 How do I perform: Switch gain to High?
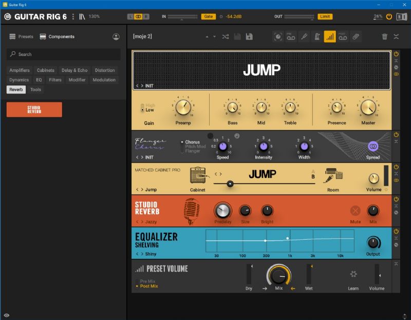tap(150, 105)
